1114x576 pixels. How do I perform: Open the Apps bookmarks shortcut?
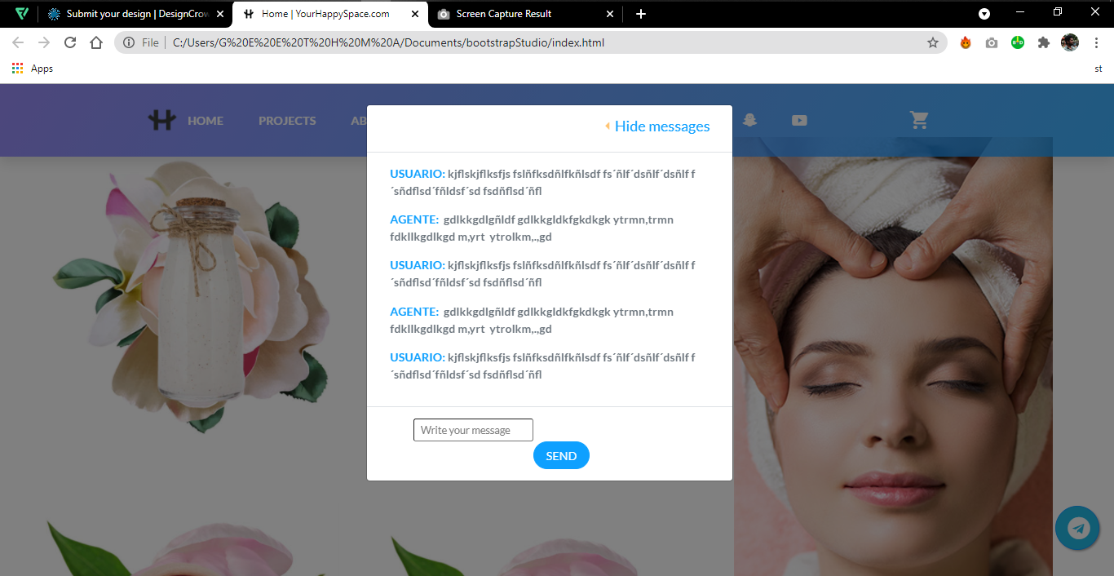pyautogui.click(x=33, y=69)
